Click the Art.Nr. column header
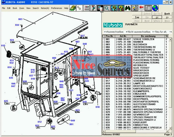This screenshot has width=174, height=137. [123, 36]
